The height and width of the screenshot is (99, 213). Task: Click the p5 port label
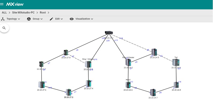(x=136, y=62)
